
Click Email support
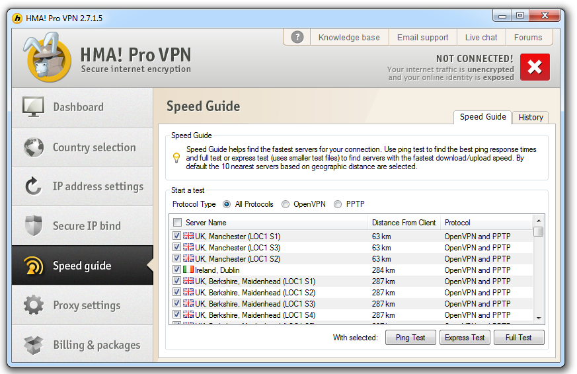click(x=422, y=38)
